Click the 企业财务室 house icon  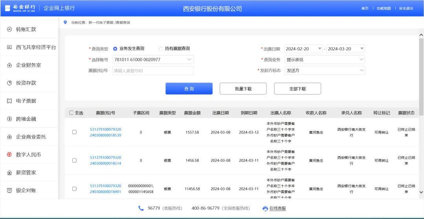tap(9, 65)
